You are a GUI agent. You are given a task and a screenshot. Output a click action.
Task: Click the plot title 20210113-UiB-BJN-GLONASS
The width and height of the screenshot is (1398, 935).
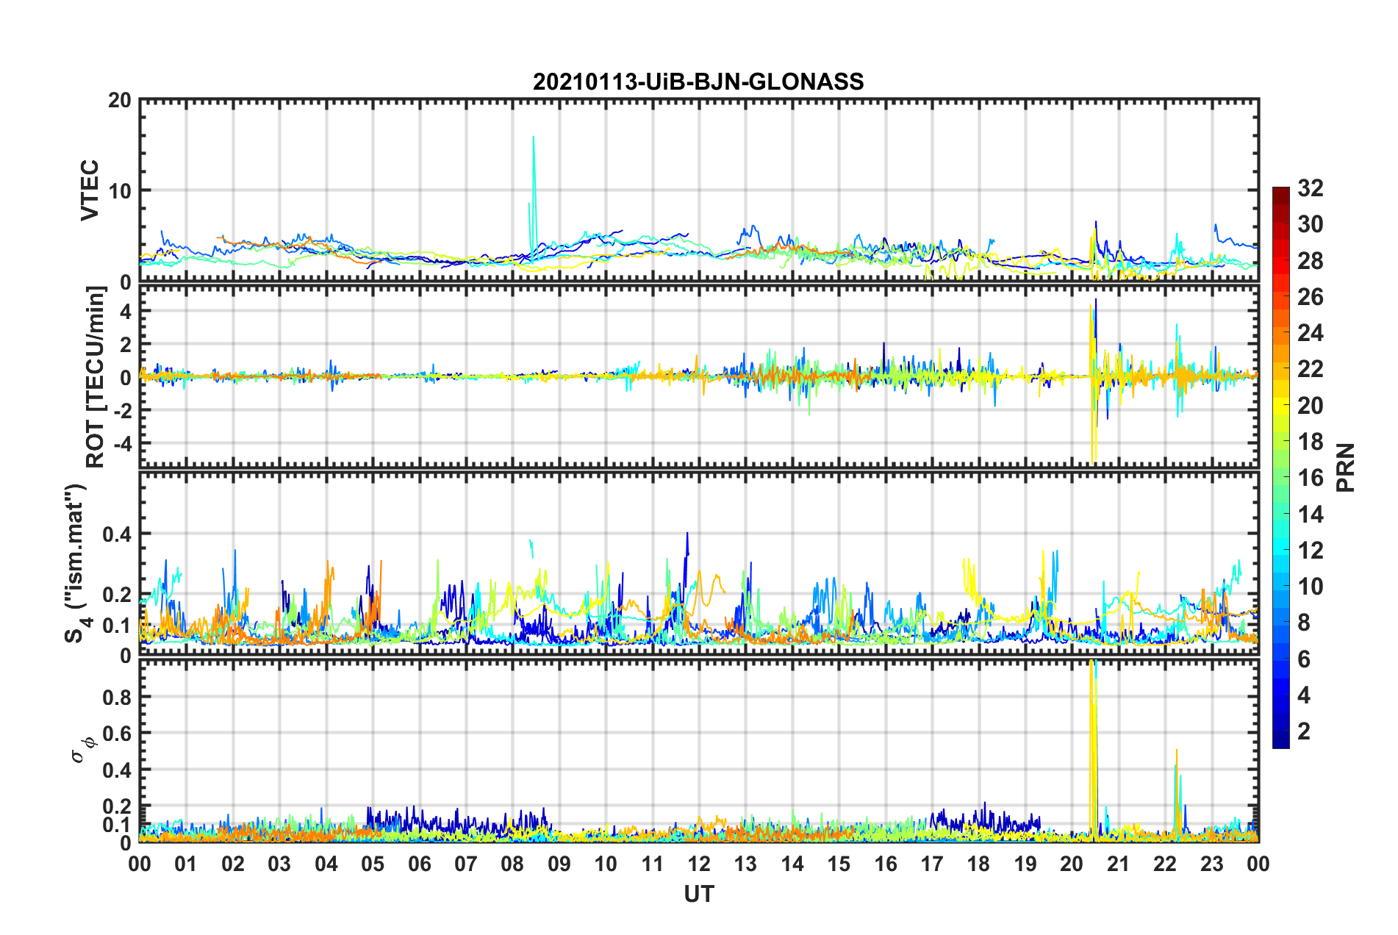click(x=698, y=82)
